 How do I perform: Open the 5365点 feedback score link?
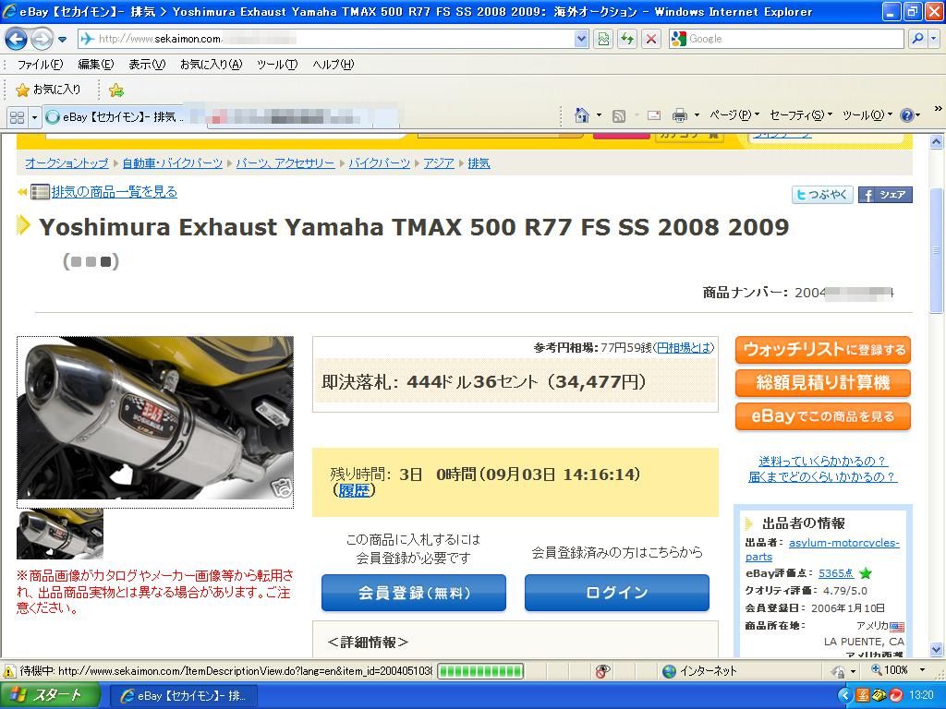pyautogui.click(x=836, y=573)
